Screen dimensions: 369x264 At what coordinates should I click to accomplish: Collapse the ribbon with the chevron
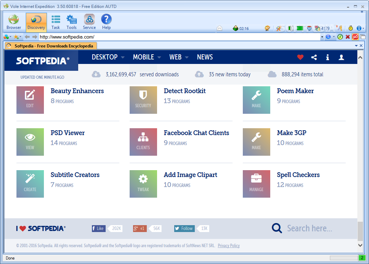coord(362,12)
